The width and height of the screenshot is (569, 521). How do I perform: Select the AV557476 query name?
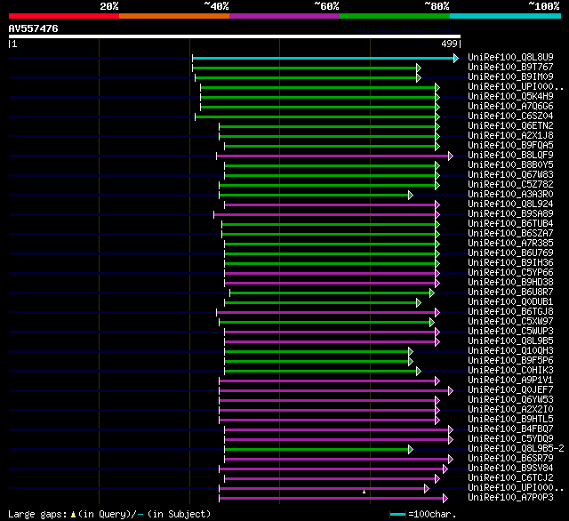point(34,28)
